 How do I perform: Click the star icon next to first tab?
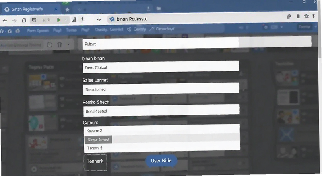tap(67, 9)
